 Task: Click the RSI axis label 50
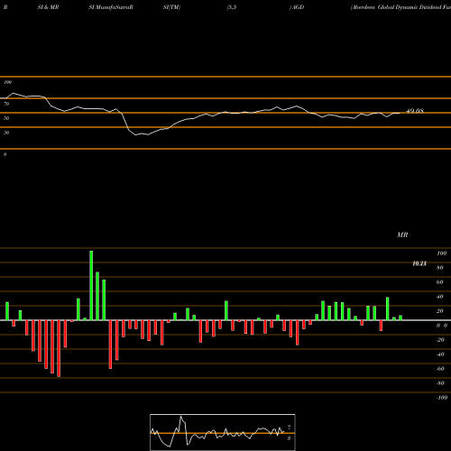6,118
